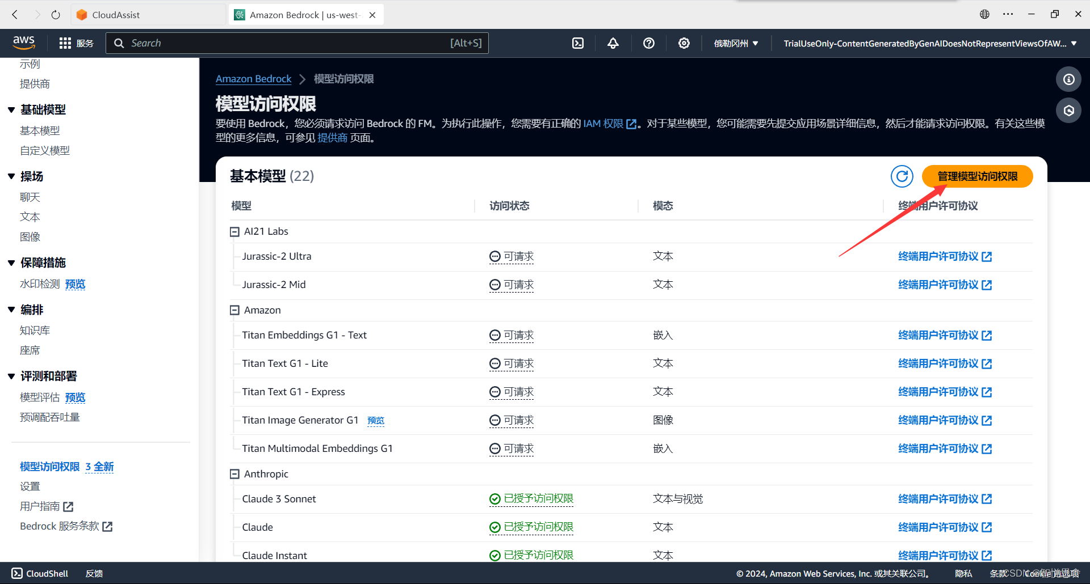The width and height of the screenshot is (1090, 584).
Task: Click the info circle panel icon
Action: tap(1068, 79)
